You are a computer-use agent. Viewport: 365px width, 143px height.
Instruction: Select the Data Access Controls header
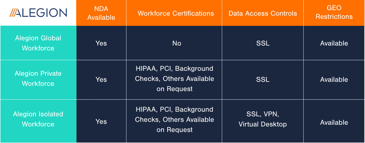pos(263,13)
